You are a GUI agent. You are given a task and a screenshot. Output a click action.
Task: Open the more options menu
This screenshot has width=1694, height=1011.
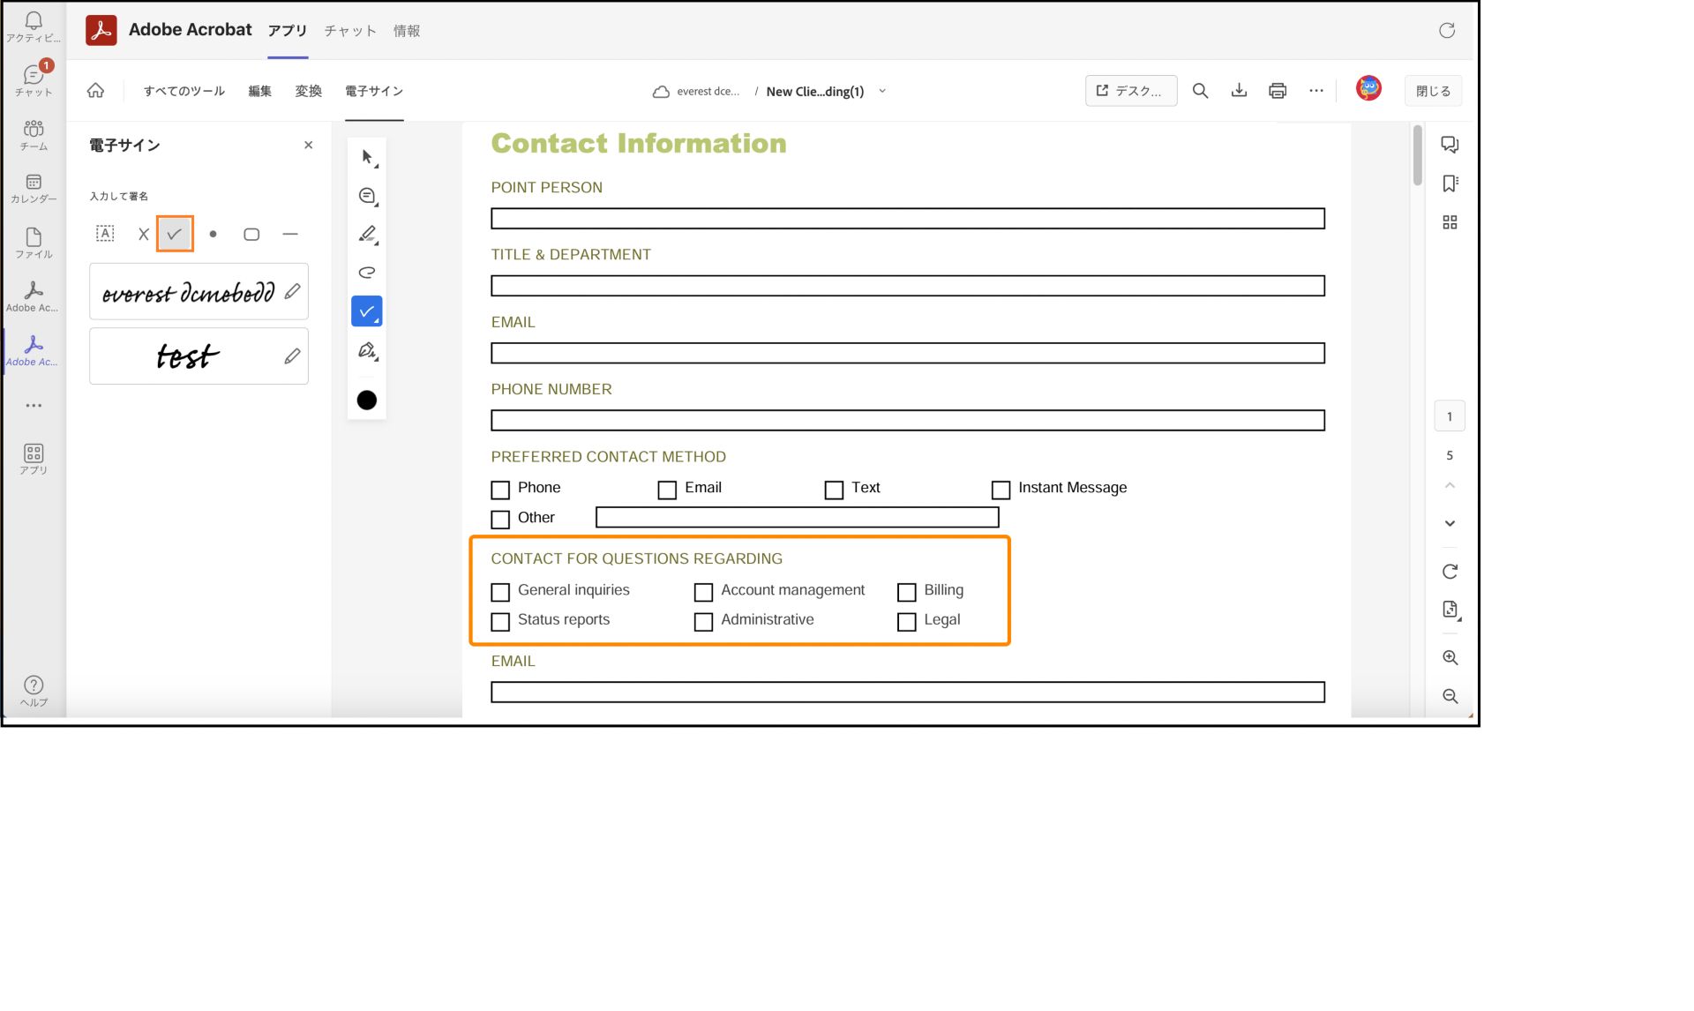tap(1319, 92)
